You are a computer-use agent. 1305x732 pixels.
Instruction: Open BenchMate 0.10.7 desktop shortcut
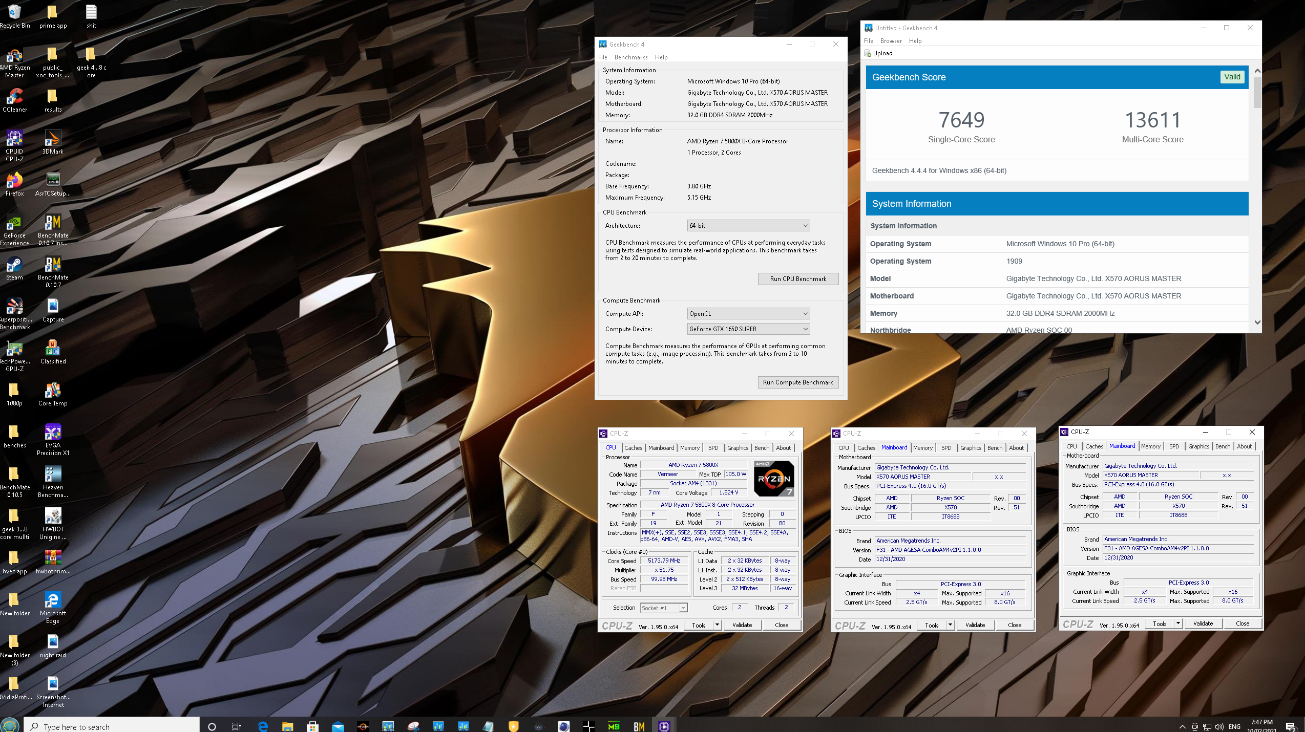click(53, 272)
